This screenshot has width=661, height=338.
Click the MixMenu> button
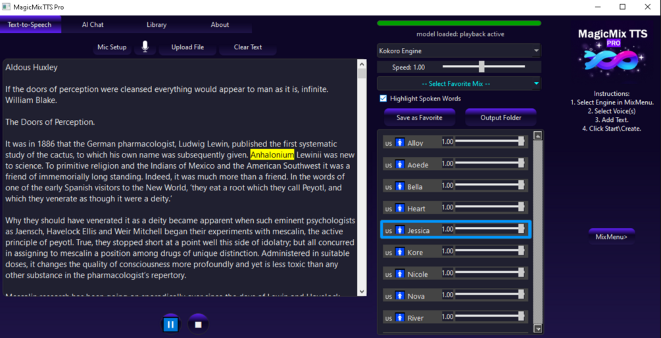611,237
